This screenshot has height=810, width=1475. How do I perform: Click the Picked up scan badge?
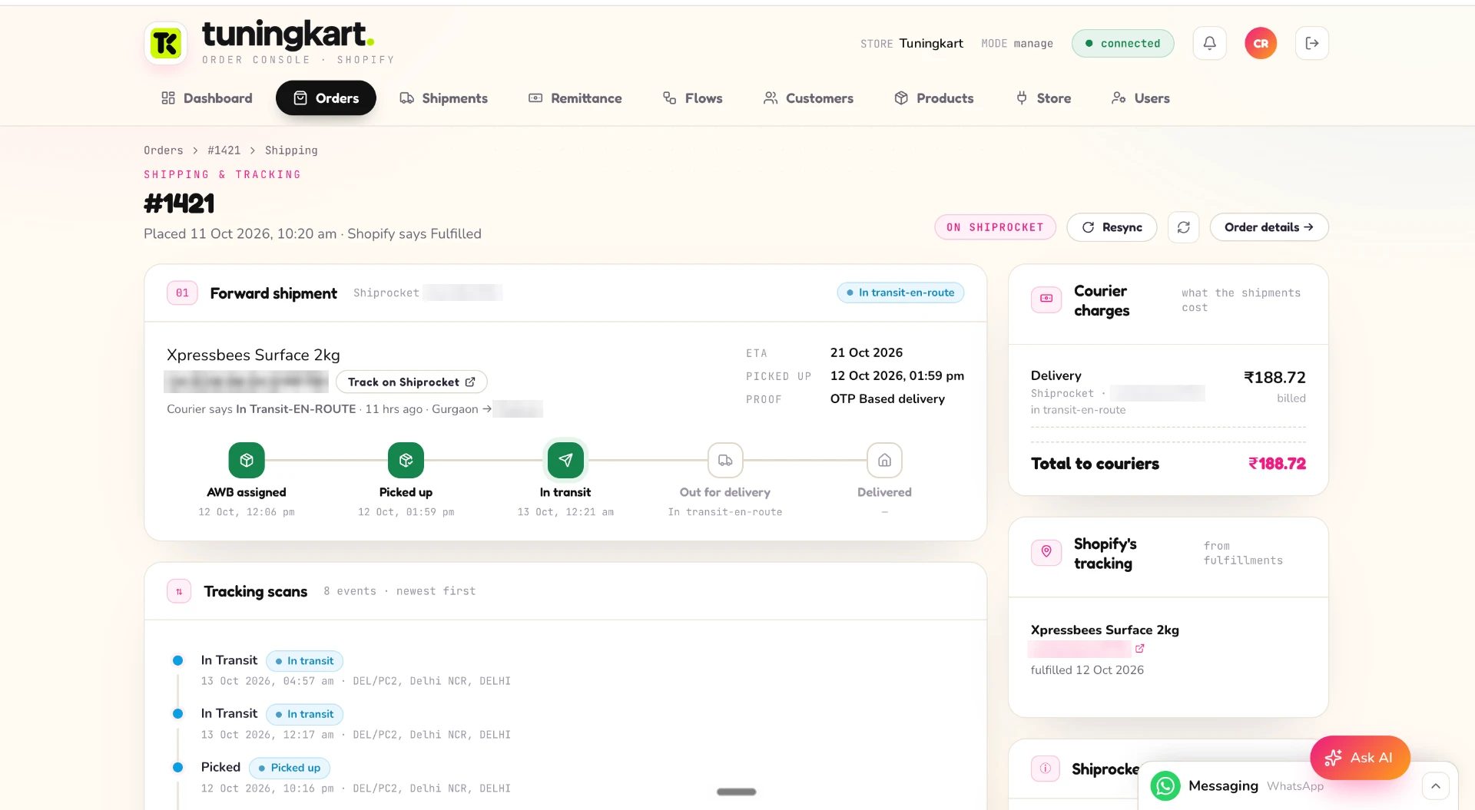pyautogui.click(x=289, y=768)
